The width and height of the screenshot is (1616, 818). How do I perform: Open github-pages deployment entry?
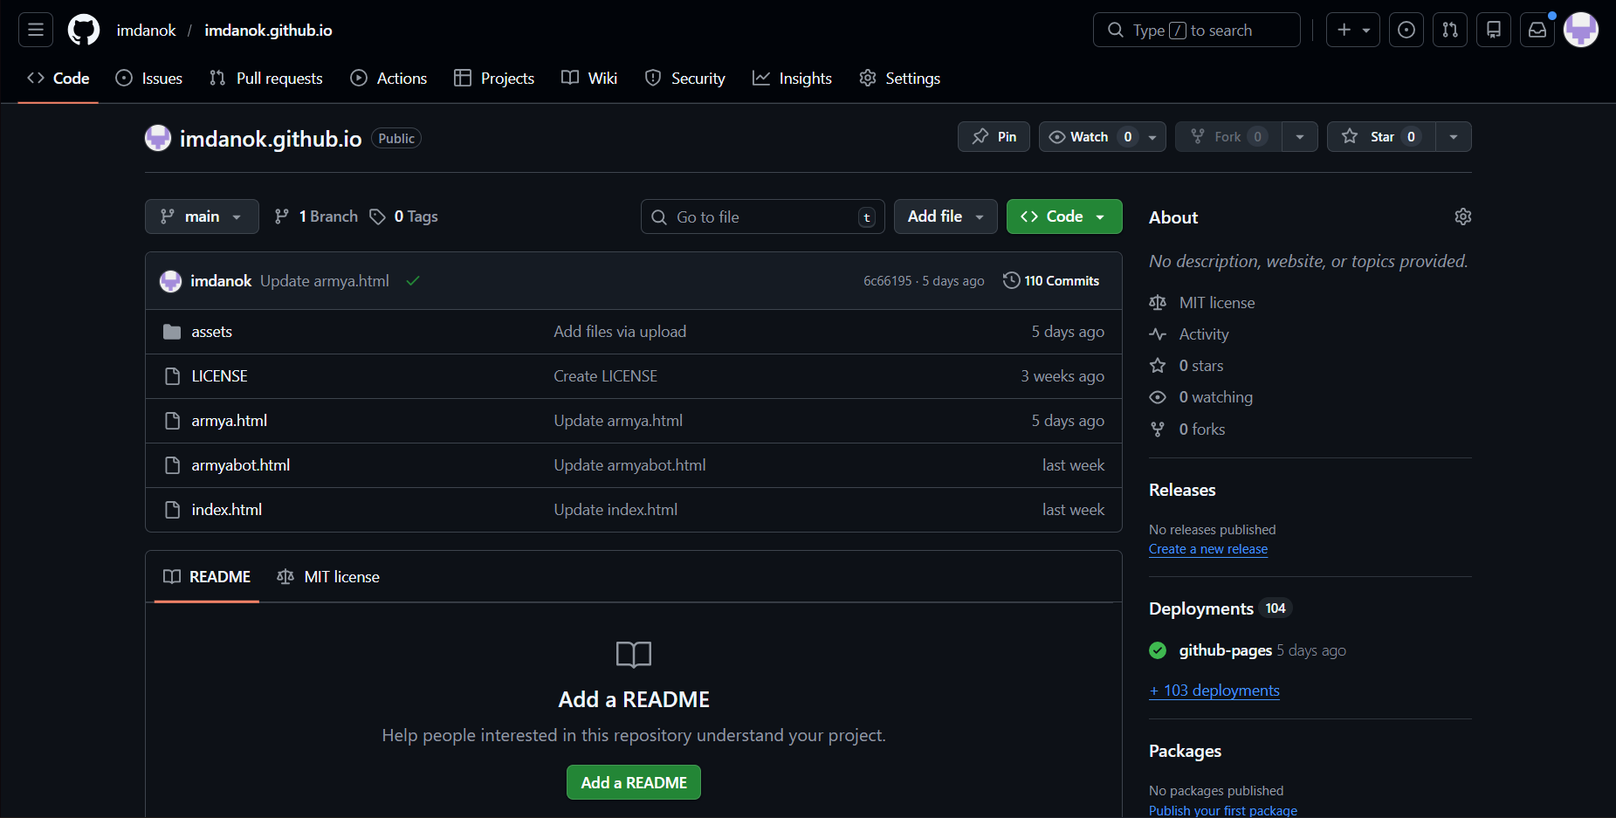point(1226,650)
